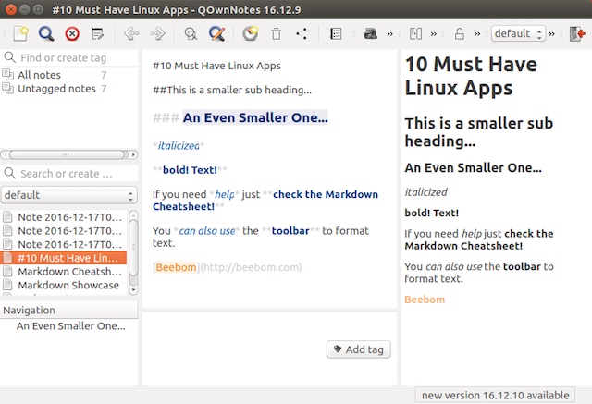Expand overflow chevron after typewriter icon
592x404 pixels.
point(390,34)
